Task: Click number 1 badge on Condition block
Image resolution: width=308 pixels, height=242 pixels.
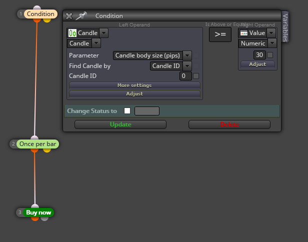Action: pyautogui.click(x=21, y=14)
